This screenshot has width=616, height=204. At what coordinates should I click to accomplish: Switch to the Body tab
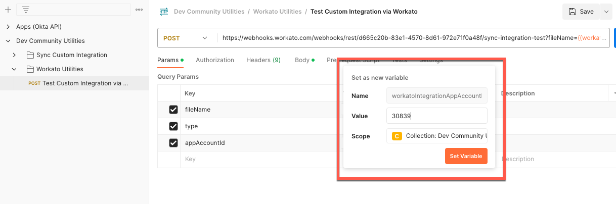click(304, 60)
